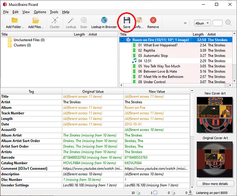237x196 pixels.
Task: Select the Album Artist Sort Order row
Action: 95,141
